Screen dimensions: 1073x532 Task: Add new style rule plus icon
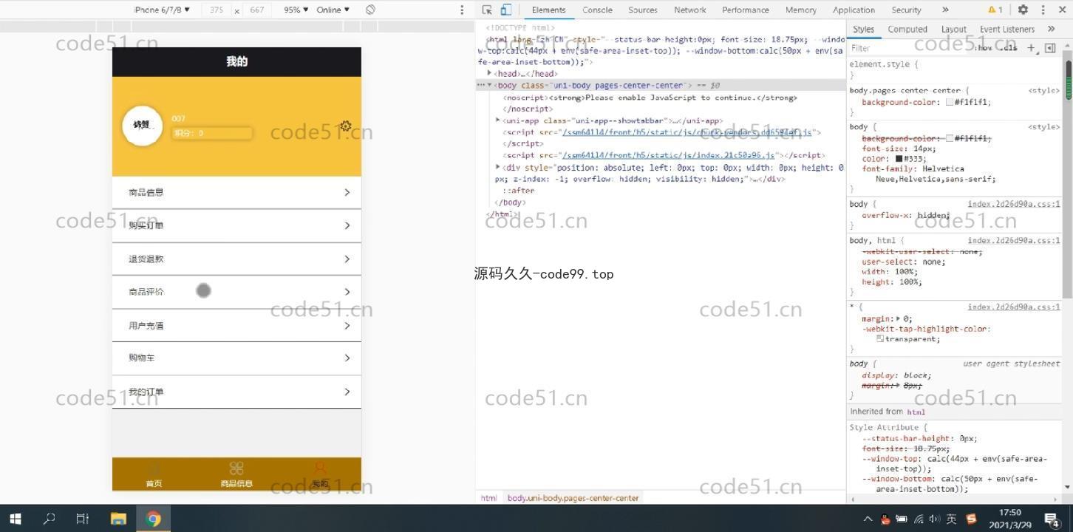(1031, 48)
